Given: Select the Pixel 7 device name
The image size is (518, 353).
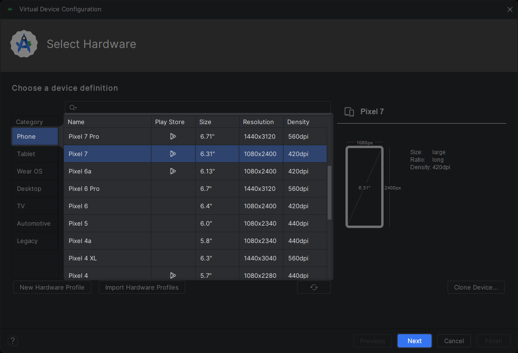Looking at the screenshot, I should coord(78,154).
